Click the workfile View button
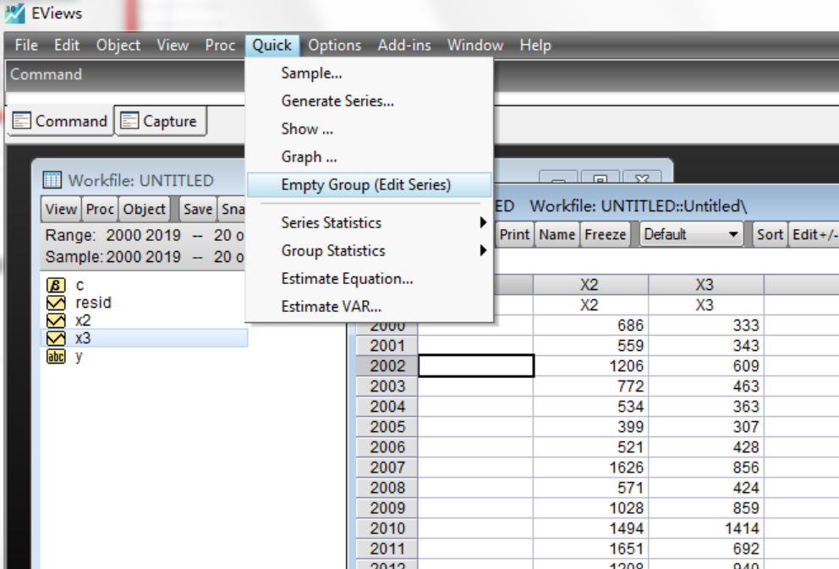 point(61,209)
